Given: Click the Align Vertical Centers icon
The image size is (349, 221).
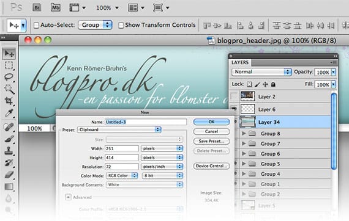Looking at the screenshot, I should click(x=217, y=26).
